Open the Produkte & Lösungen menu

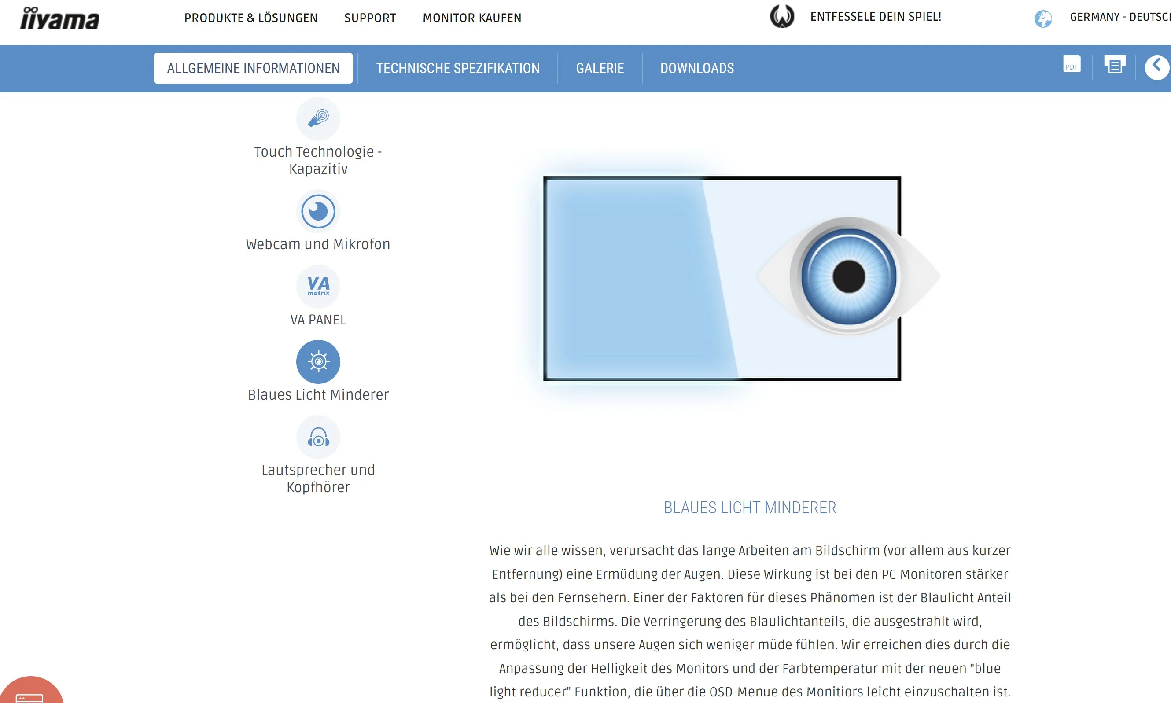[251, 18]
